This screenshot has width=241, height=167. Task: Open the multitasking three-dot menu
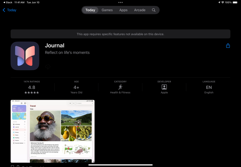120,3
